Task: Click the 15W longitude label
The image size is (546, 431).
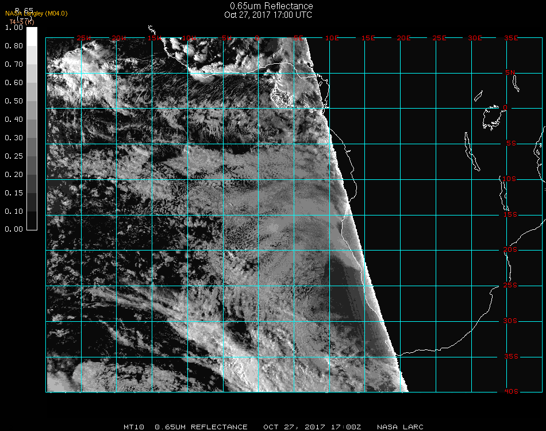Action: (x=154, y=38)
